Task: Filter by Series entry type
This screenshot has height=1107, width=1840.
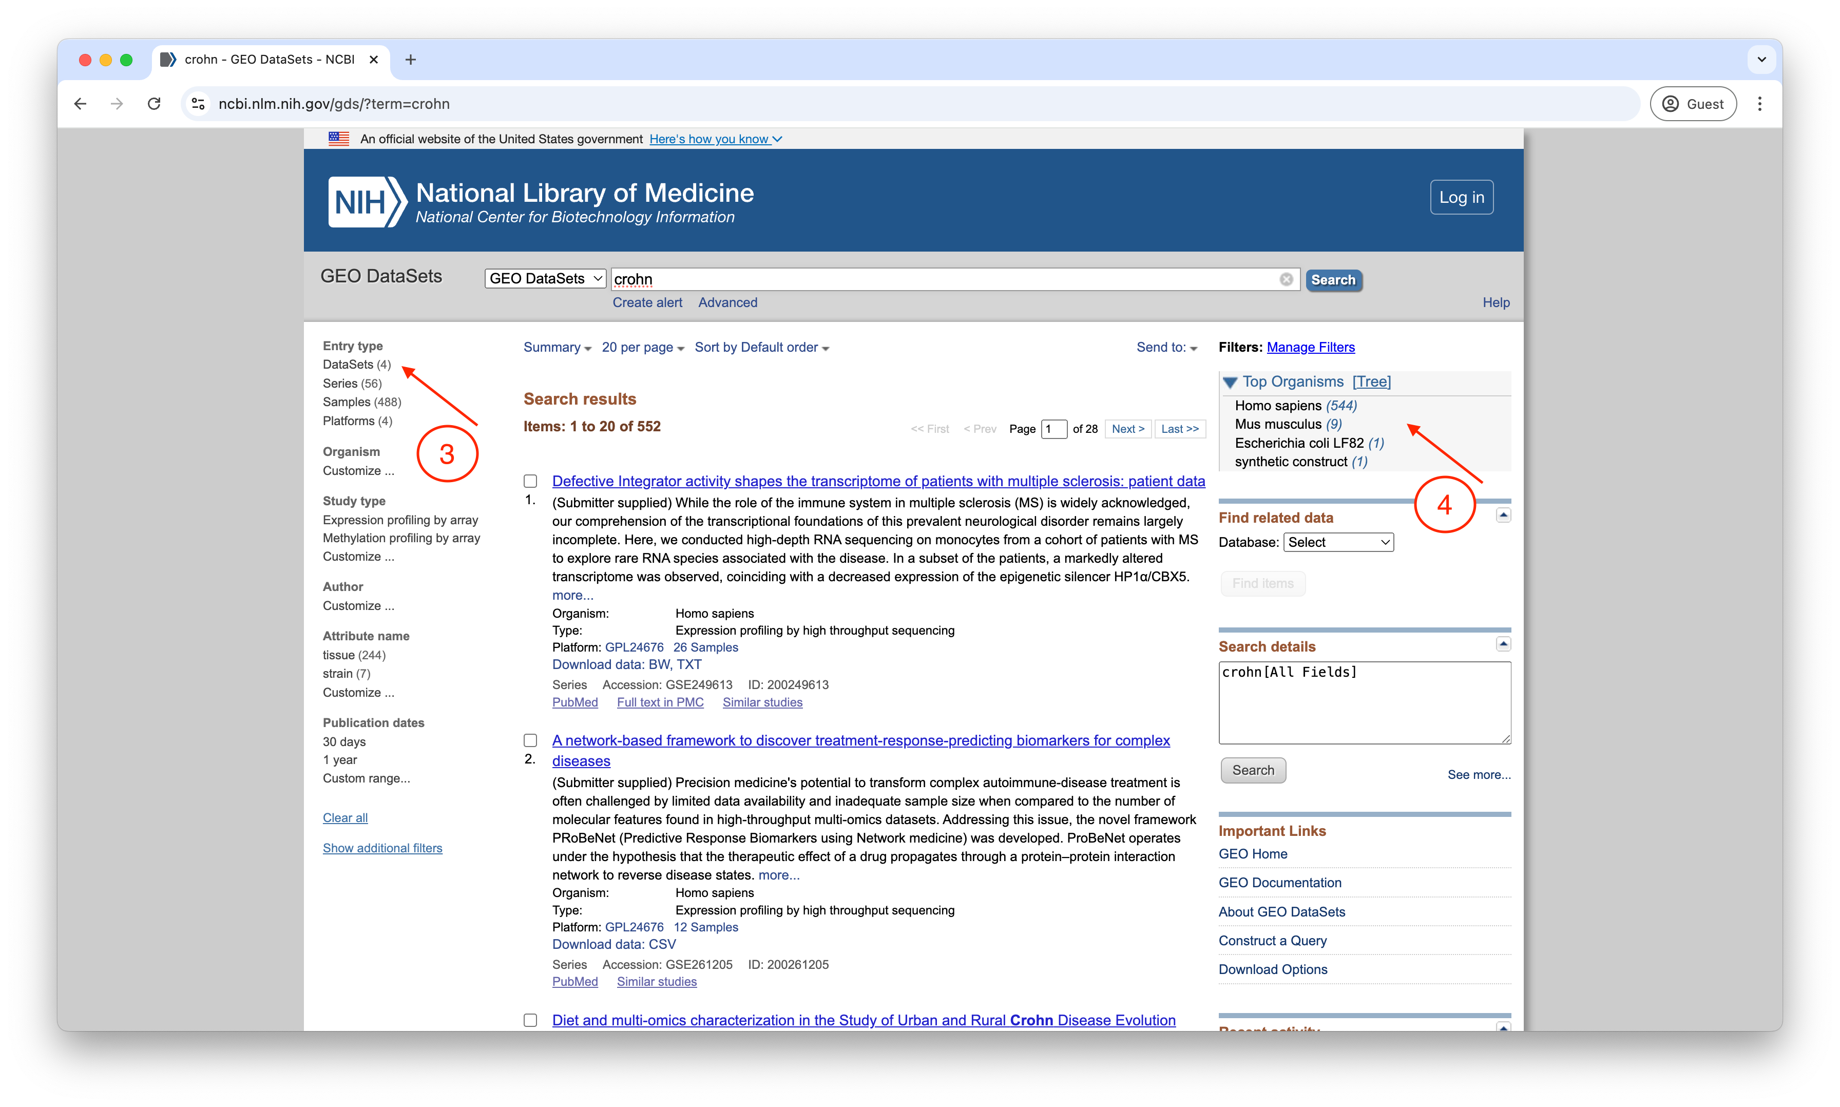Action: pyautogui.click(x=352, y=384)
